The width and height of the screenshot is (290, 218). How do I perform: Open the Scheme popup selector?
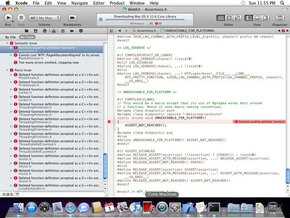coord(45,18)
